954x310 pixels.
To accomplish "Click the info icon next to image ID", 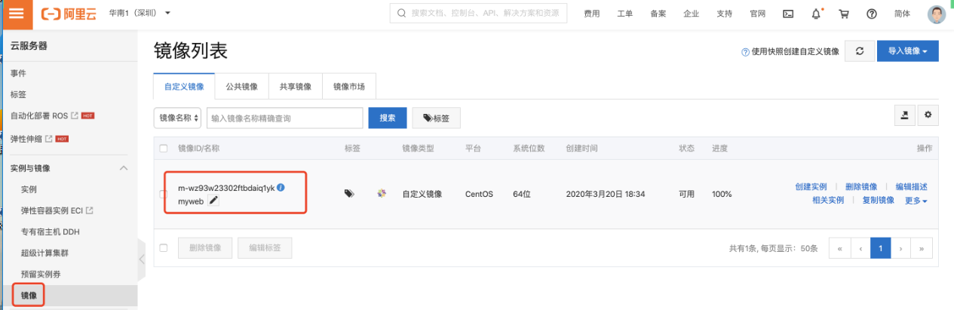I will (x=281, y=187).
